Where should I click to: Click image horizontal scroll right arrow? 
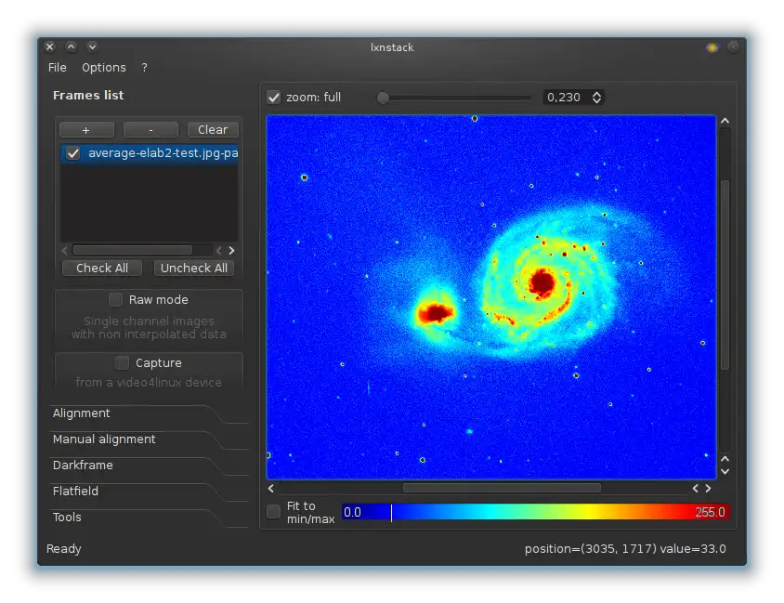708,488
